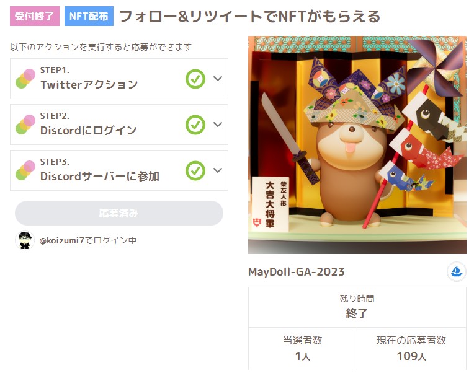Screen dimensions: 474x381
Task: Click the STEP1 colorful circles icon
Action: click(25, 79)
